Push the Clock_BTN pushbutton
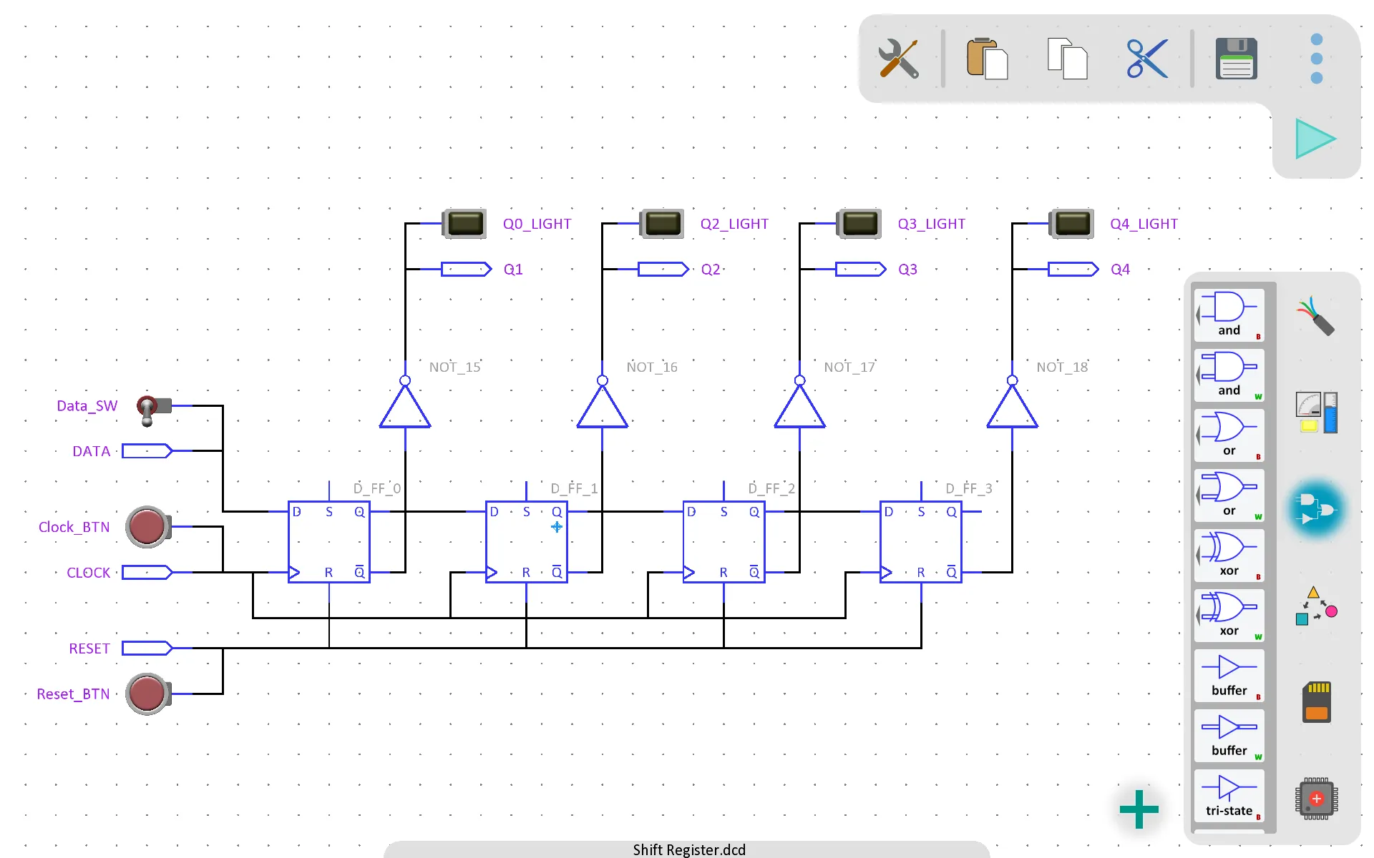The image size is (1374, 858). coord(148,527)
